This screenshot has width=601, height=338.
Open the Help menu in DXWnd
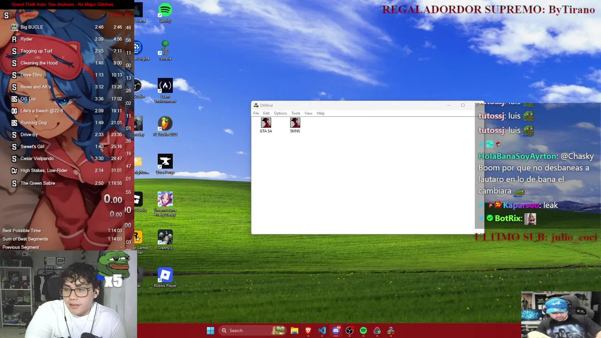320,113
